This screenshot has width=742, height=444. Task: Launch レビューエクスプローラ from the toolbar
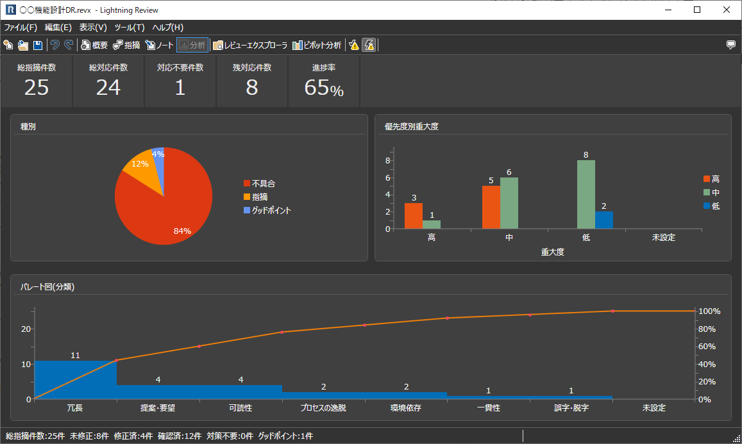coord(250,45)
